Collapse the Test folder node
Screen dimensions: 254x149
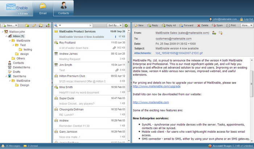click(13, 45)
